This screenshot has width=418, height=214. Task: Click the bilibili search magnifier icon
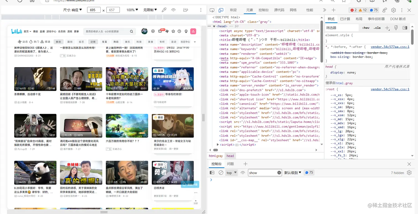132,32
